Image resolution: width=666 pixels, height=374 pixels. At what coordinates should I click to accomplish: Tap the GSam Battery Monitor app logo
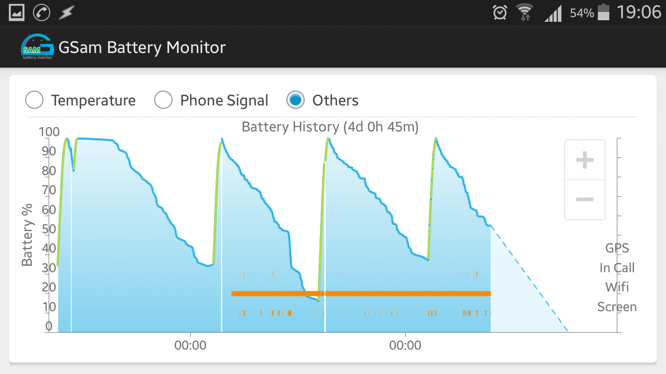click(x=37, y=47)
